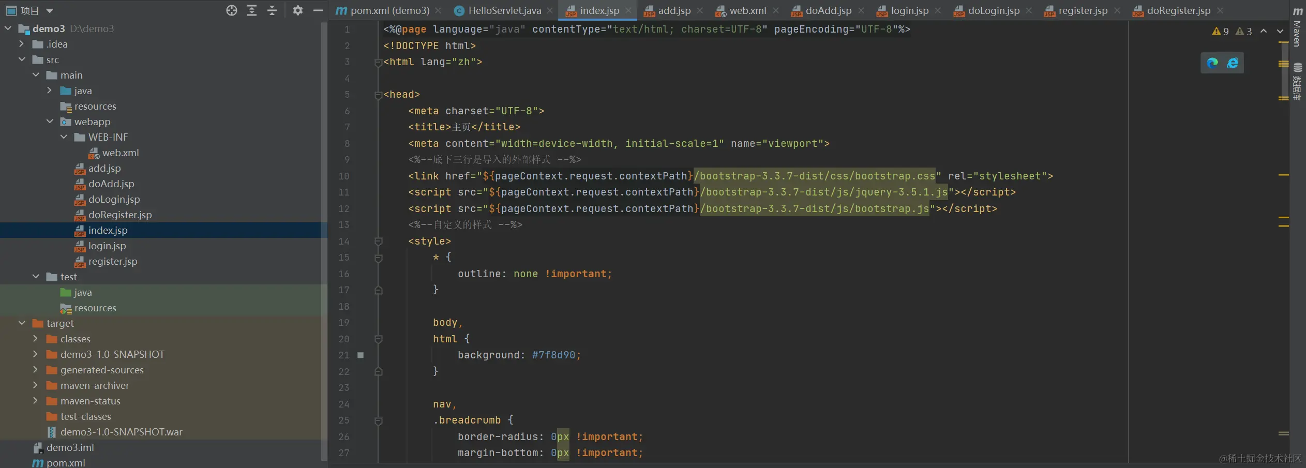Expand the maven-archiver folder
Image resolution: width=1306 pixels, height=468 pixels.
[36, 385]
